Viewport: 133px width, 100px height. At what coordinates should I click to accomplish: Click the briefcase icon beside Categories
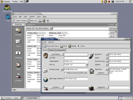[x=91, y=88]
